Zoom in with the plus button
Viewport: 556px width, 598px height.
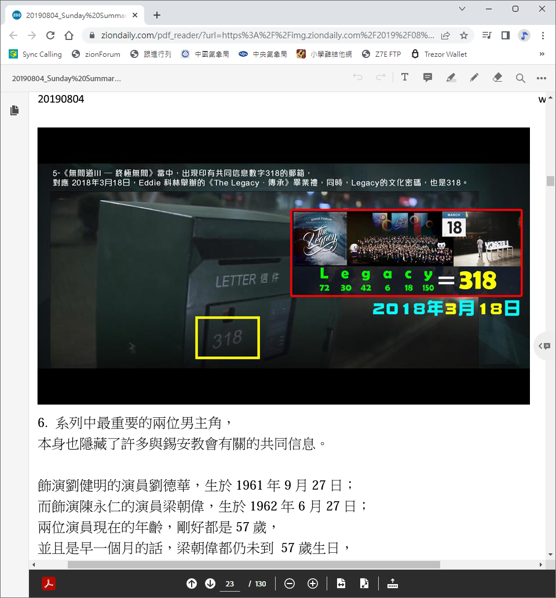(313, 584)
